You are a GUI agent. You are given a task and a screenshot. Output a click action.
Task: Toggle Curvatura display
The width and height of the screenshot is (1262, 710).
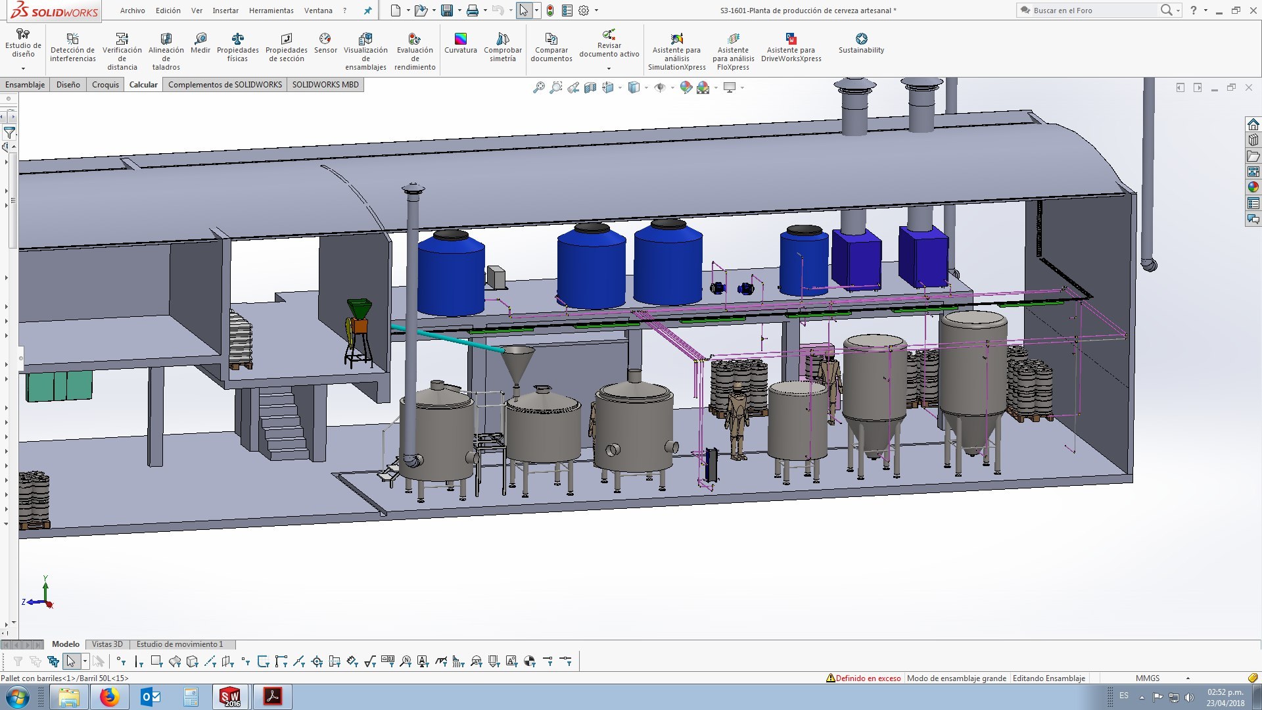click(x=460, y=44)
